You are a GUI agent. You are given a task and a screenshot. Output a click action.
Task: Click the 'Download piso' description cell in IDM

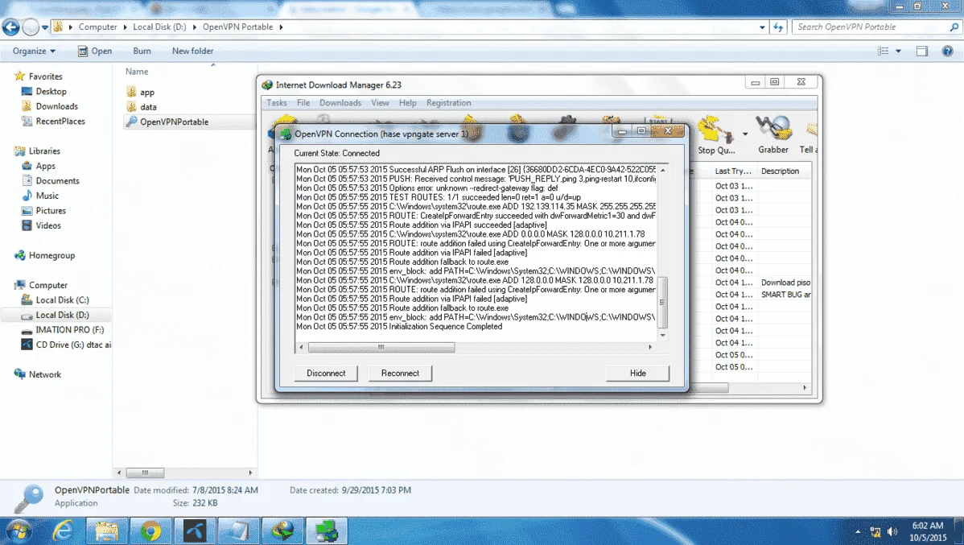pos(785,283)
